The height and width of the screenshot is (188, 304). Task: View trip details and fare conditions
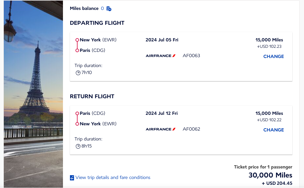coord(113,178)
